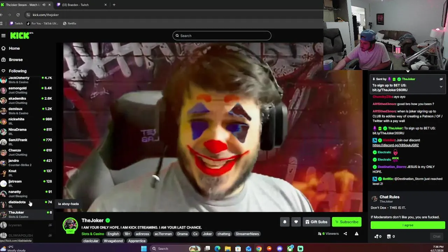Viewport: 448px width, 252px height.
Task: Open the Netflix bookmark
Action: [x=69, y=23]
